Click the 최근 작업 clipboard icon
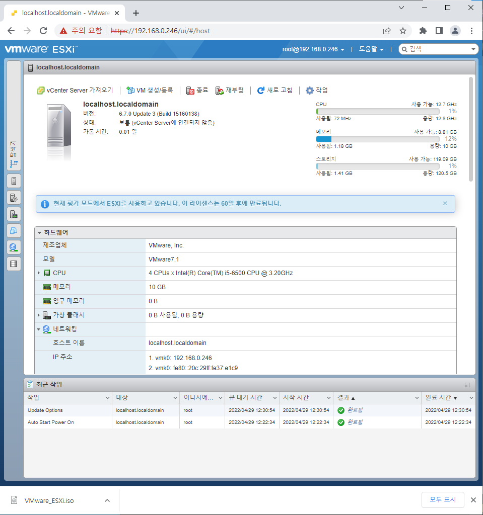483x515 pixels. tap(30, 384)
